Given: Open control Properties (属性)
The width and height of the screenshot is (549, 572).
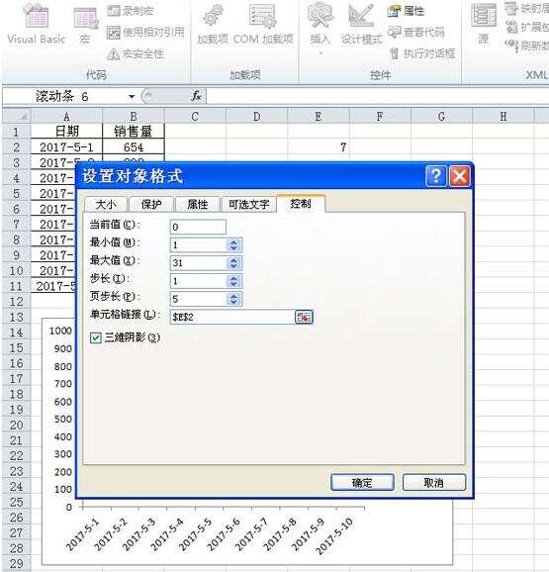Looking at the screenshot, I should [x=406, y=11].
